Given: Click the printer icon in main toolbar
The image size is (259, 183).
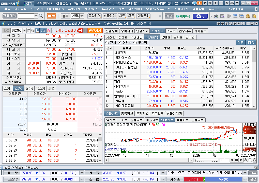Looking at the screenshot, I should point(216,16).
